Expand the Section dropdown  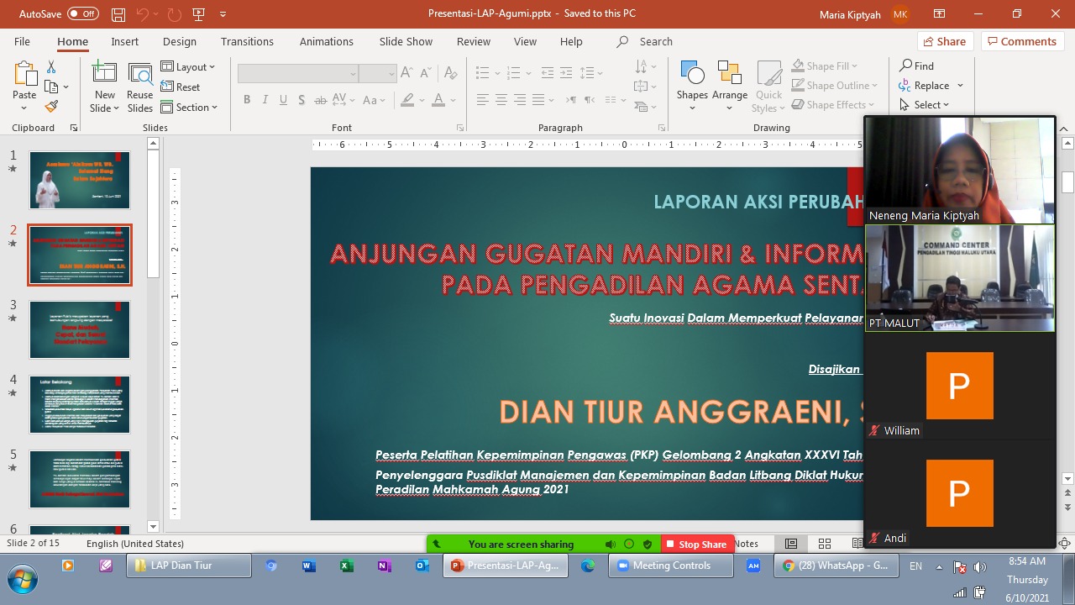tap(190, 107)
